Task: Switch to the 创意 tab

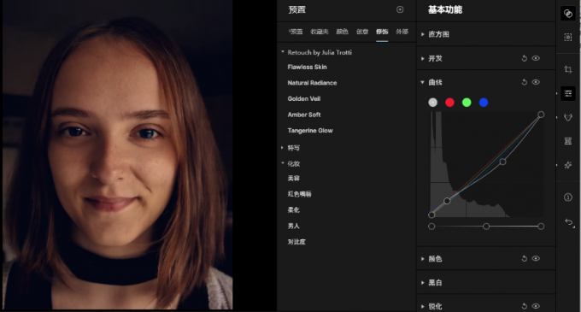Action: 362,32
